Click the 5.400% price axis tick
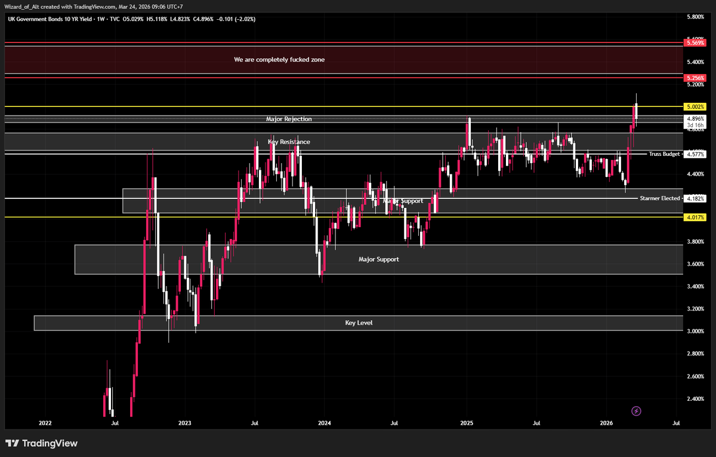This screenshot has height=457, width=716. [695, 62]
